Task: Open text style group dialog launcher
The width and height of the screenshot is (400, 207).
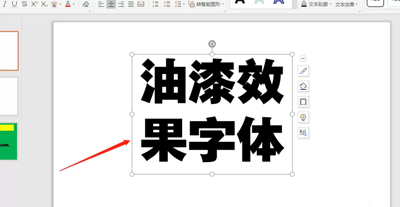Action: (359, 11)
